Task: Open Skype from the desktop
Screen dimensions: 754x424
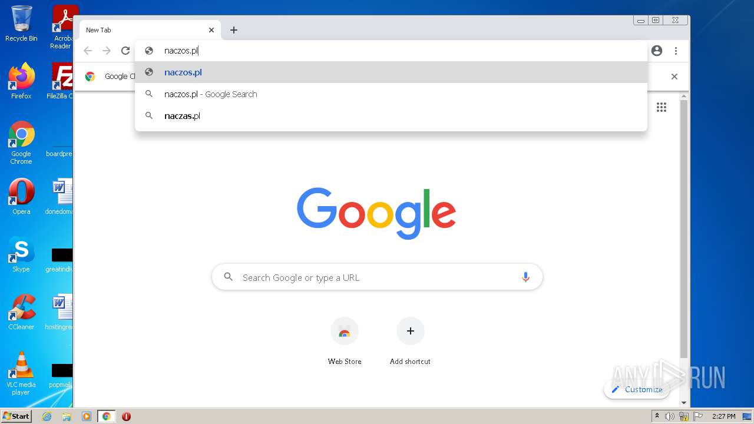Action: [x=21, y=254]
